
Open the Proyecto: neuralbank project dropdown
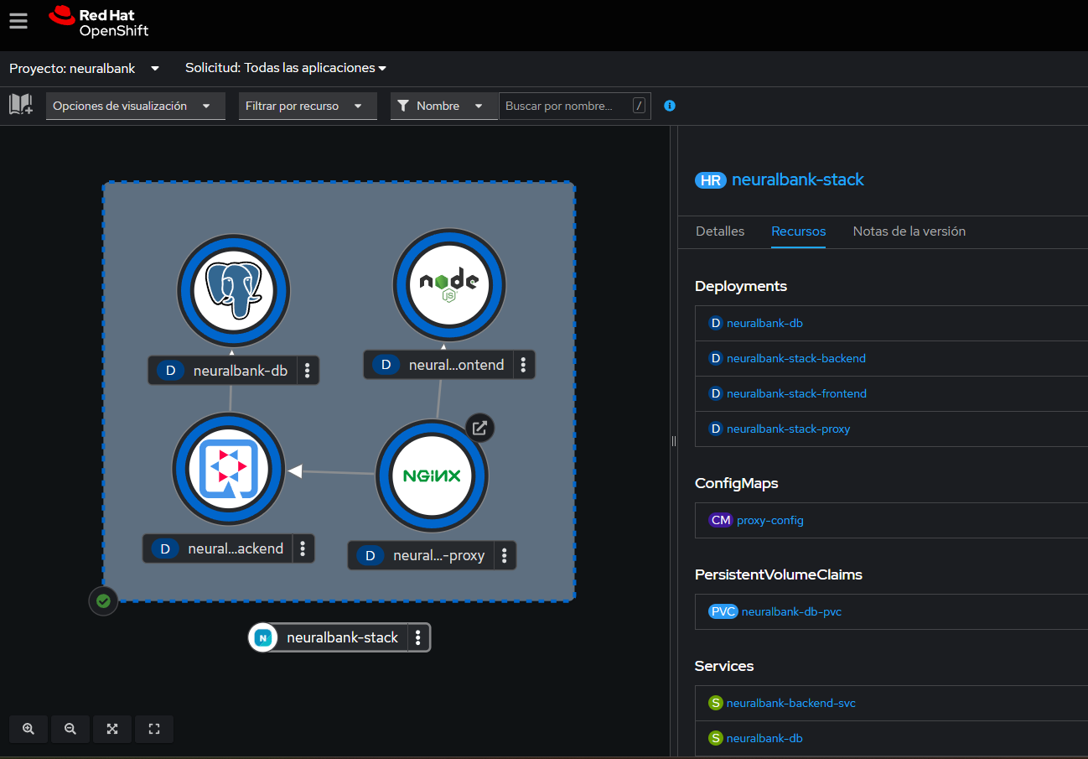pos(84,68)
